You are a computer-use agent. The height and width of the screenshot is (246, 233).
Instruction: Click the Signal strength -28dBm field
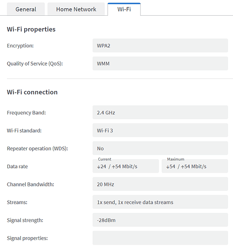tap(160, 220)
